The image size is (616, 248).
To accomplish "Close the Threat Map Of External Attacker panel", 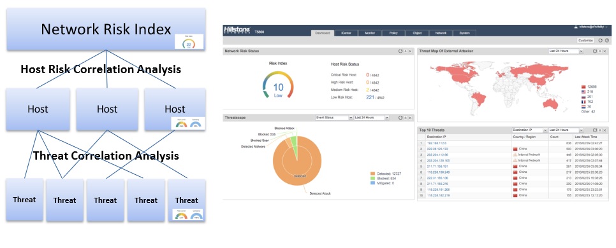I will (606, 51).
